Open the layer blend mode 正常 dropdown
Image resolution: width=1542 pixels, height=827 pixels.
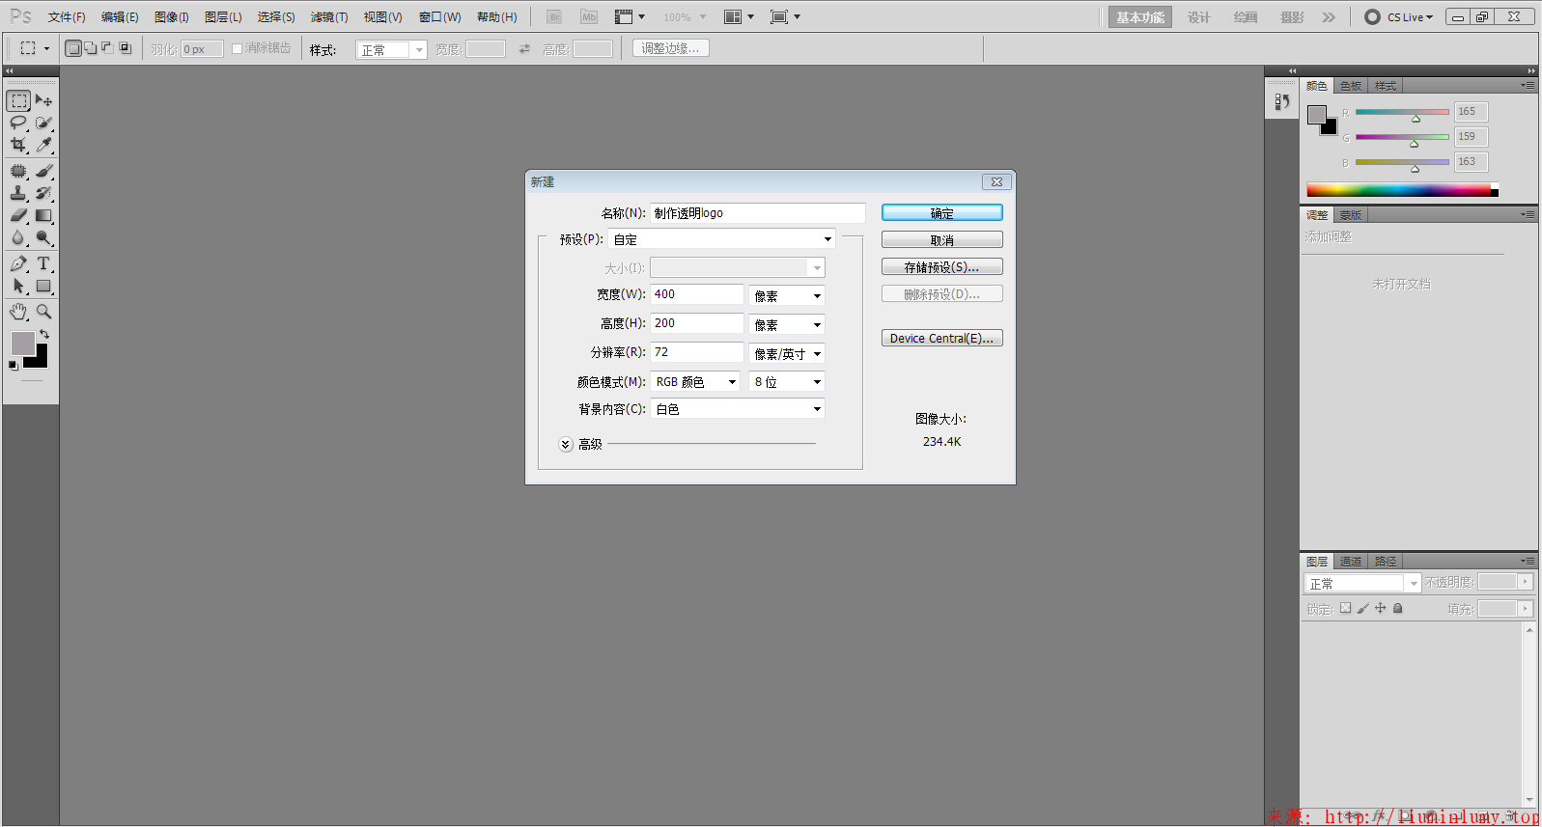coord(1362,584)
